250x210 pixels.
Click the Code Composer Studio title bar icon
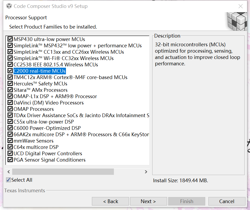pos(9,6)
